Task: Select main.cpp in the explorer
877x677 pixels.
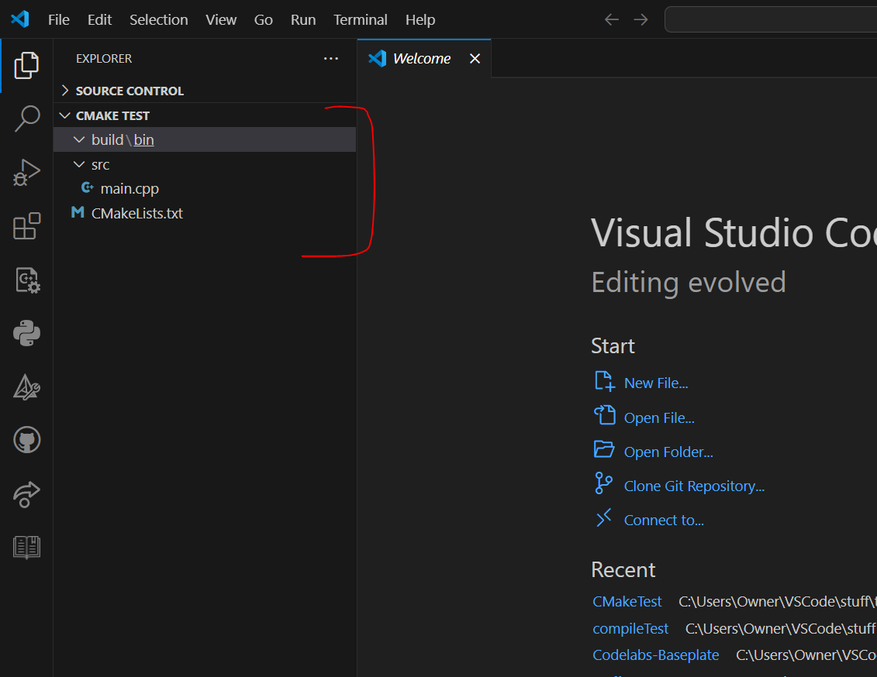Action: [x=129, y=187]
